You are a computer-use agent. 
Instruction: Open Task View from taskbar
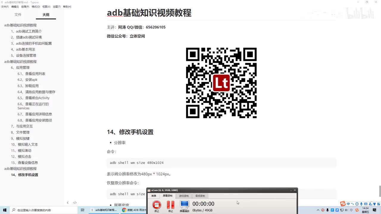click(x=82, y=210)
